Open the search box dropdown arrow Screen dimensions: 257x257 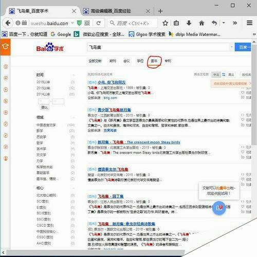pos(232,47)
